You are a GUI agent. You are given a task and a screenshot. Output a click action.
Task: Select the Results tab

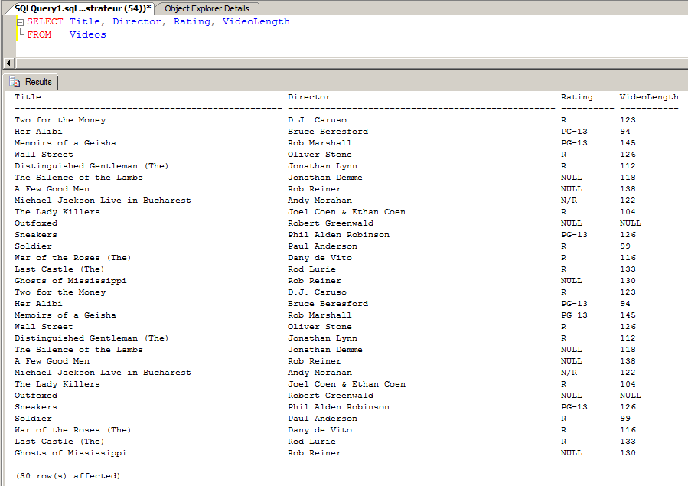[31, 82]
